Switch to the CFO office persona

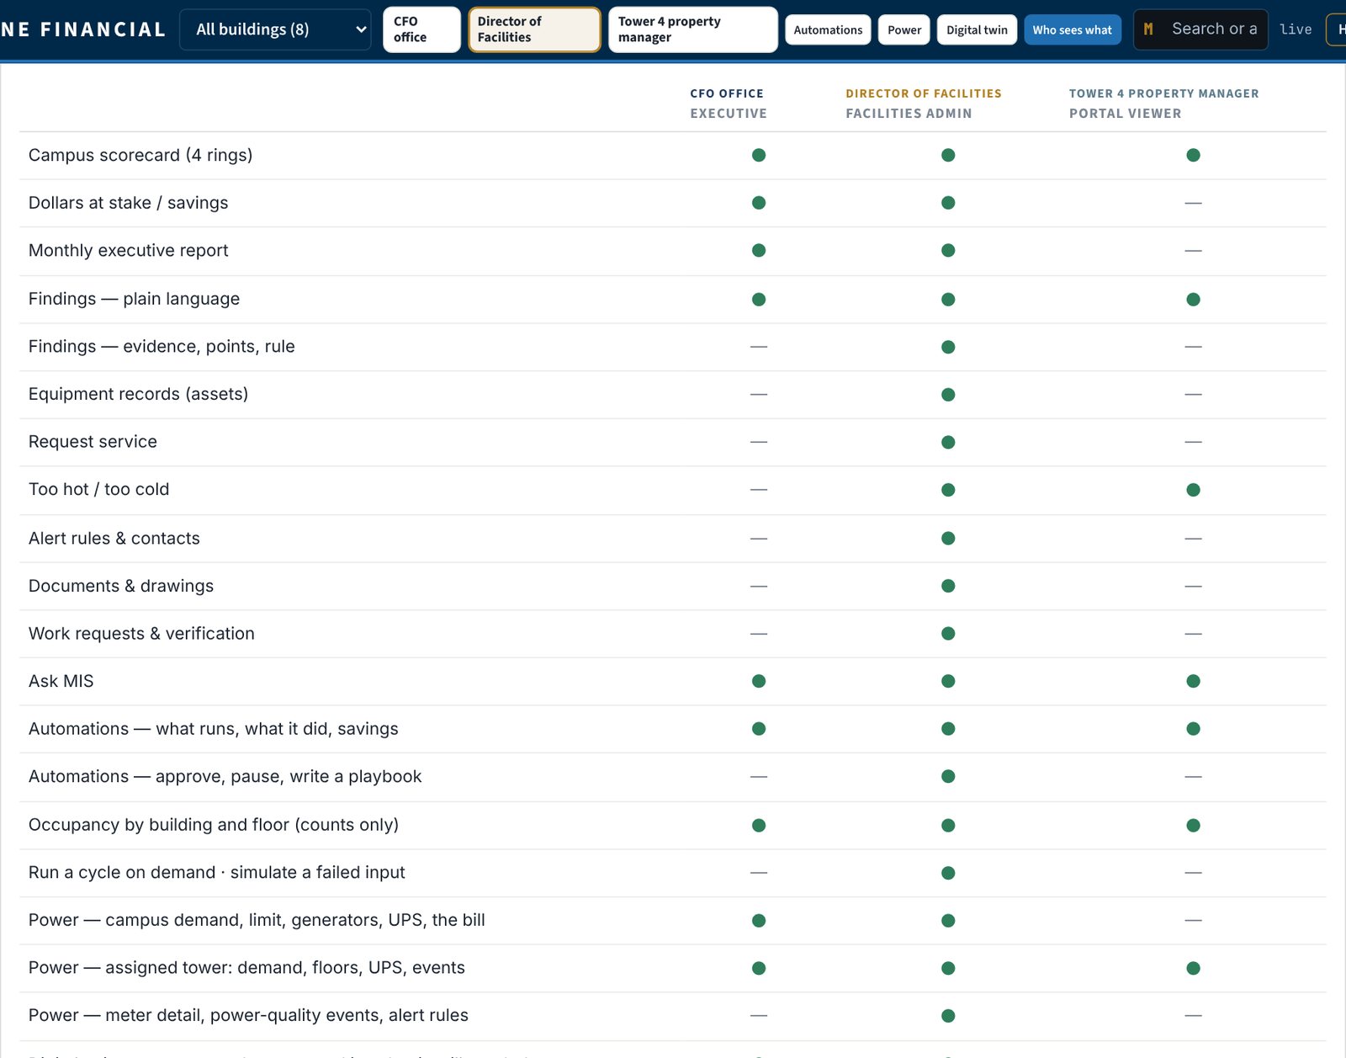tap(421, 29)
